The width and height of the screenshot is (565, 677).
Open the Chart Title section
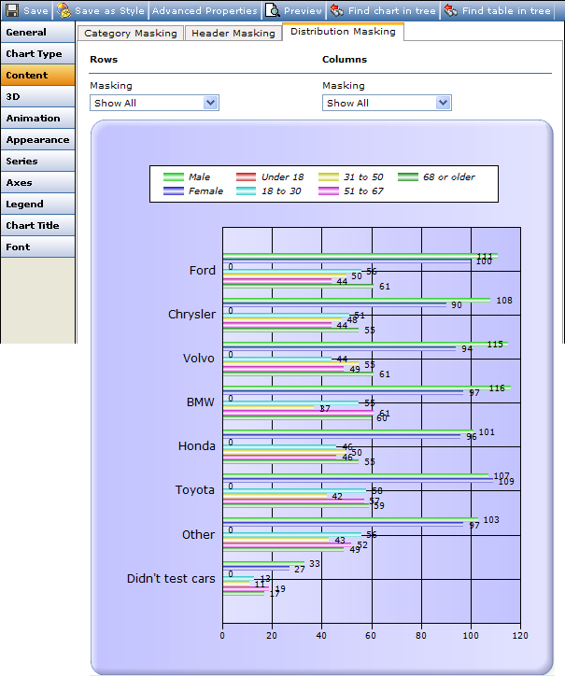coord(37,225)
